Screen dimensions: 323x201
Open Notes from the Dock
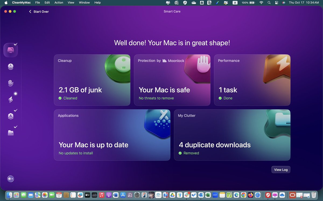[x=222, y=195]
